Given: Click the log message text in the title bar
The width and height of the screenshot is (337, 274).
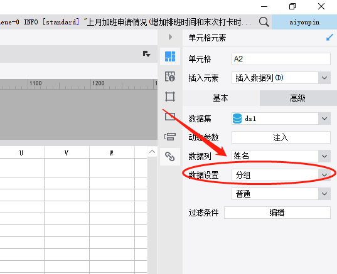Looking at the screenshot, I should 126,22.
